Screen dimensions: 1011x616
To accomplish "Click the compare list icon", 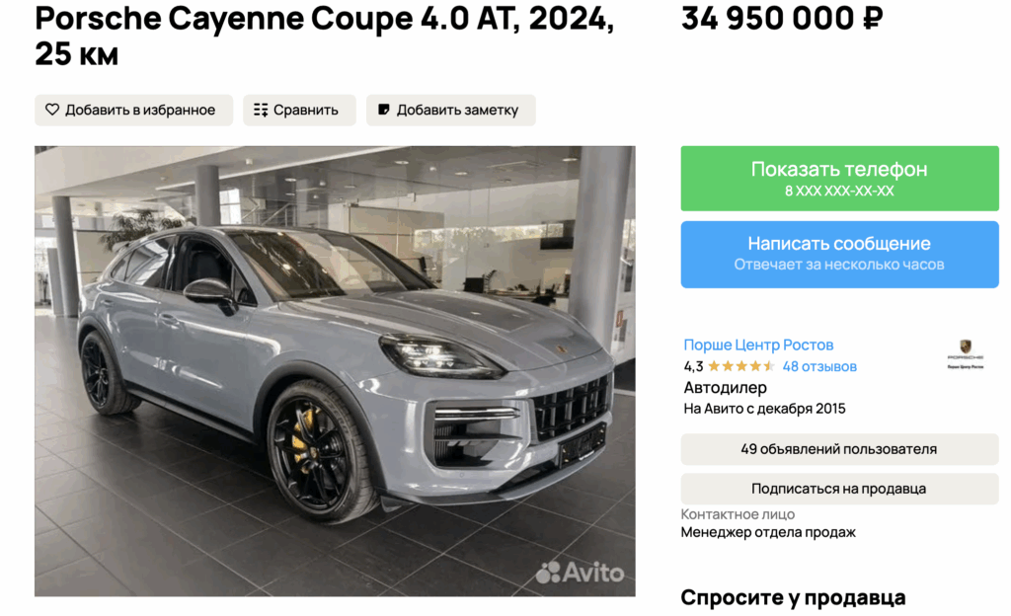I will [x=261, y=111].
